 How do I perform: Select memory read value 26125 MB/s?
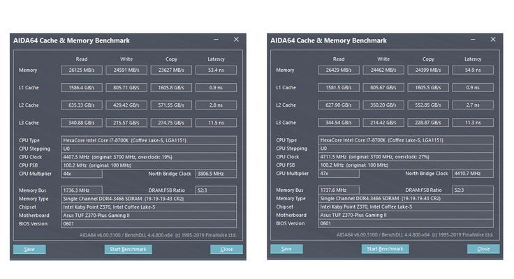click(82, 70)
